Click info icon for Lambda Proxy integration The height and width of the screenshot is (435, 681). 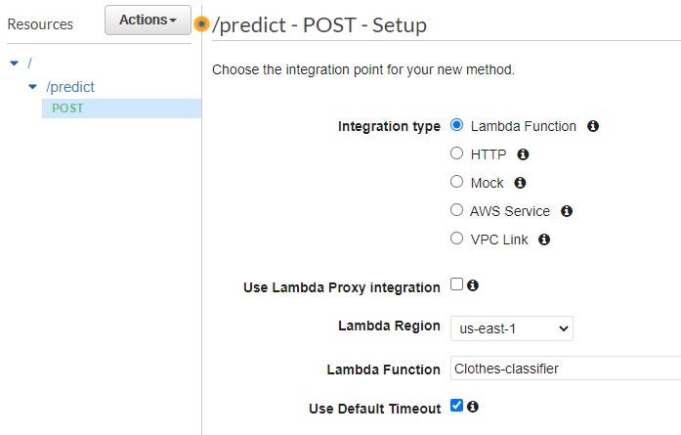473,285
